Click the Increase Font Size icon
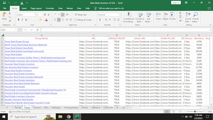Image resolution: width=213 pixels, height=120 pixels. click(45, 14)
